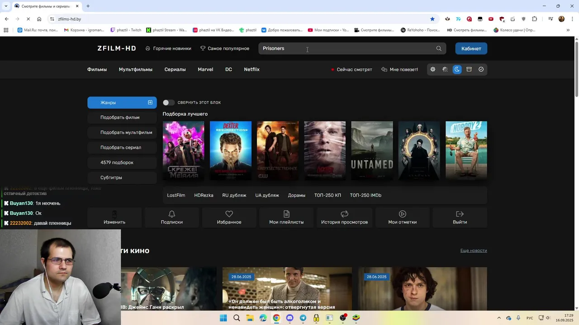The width and height of the screenshot is (579, 325).
Task: Open the Nobody 2 poster
Action: click(466, 151)
